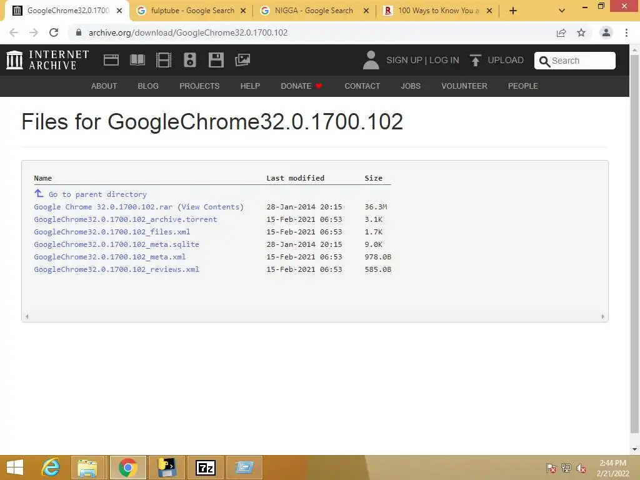Reload the current page
640x480 pixels.
(54, 32)
